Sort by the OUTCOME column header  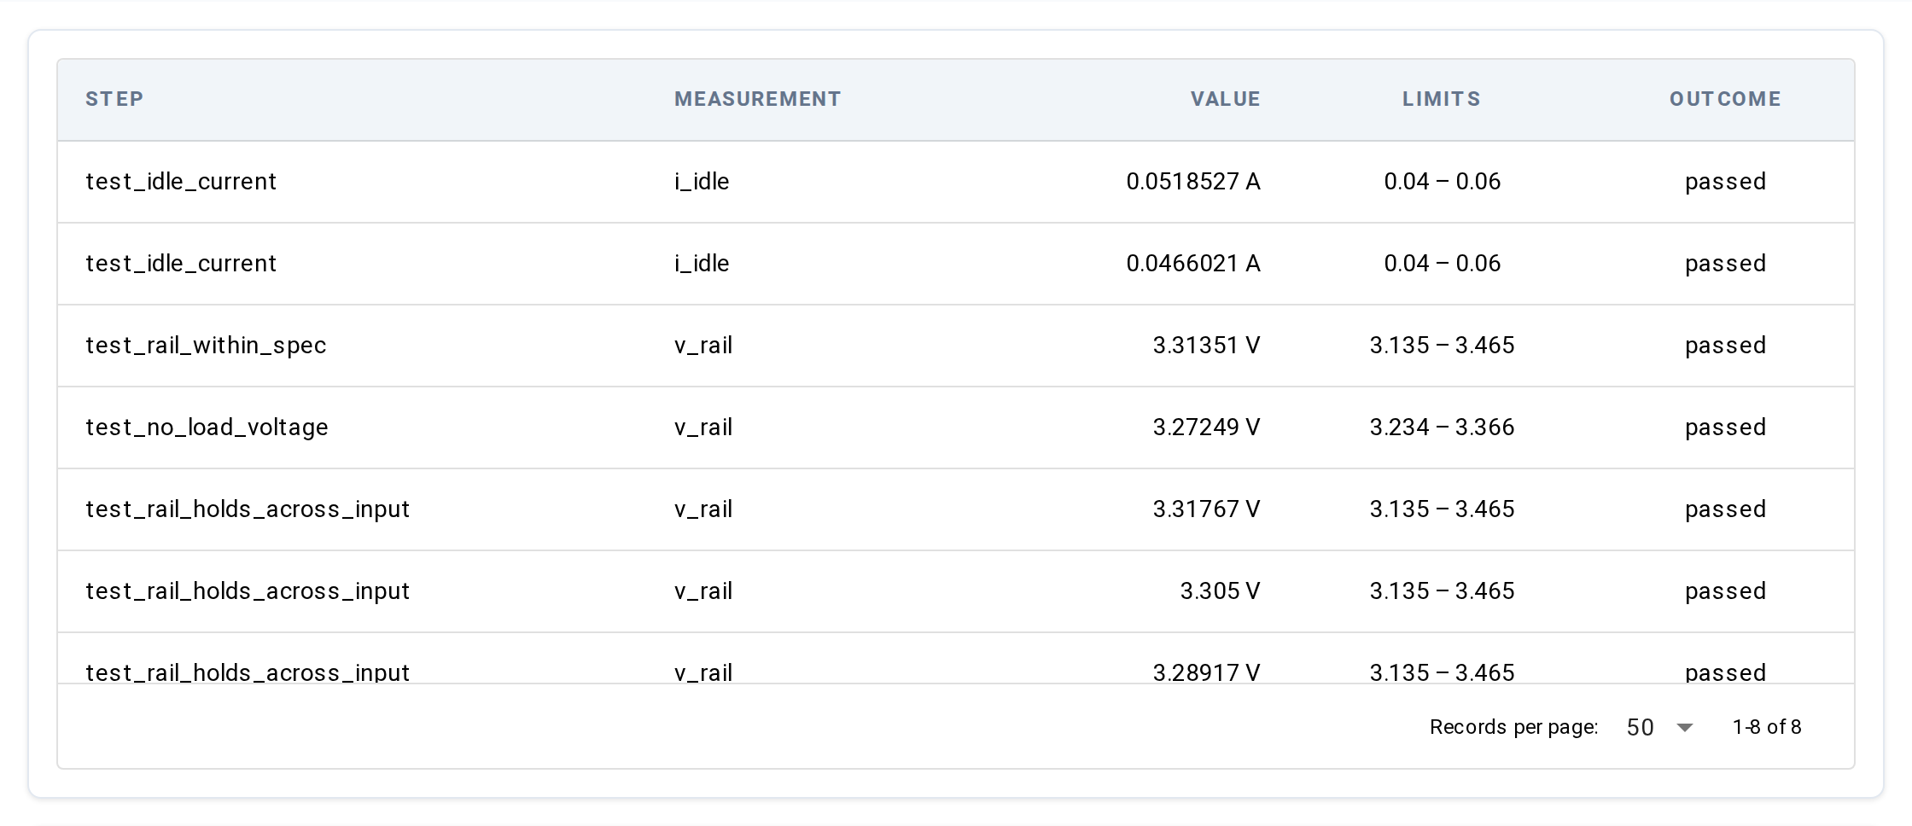(1725, 99)
